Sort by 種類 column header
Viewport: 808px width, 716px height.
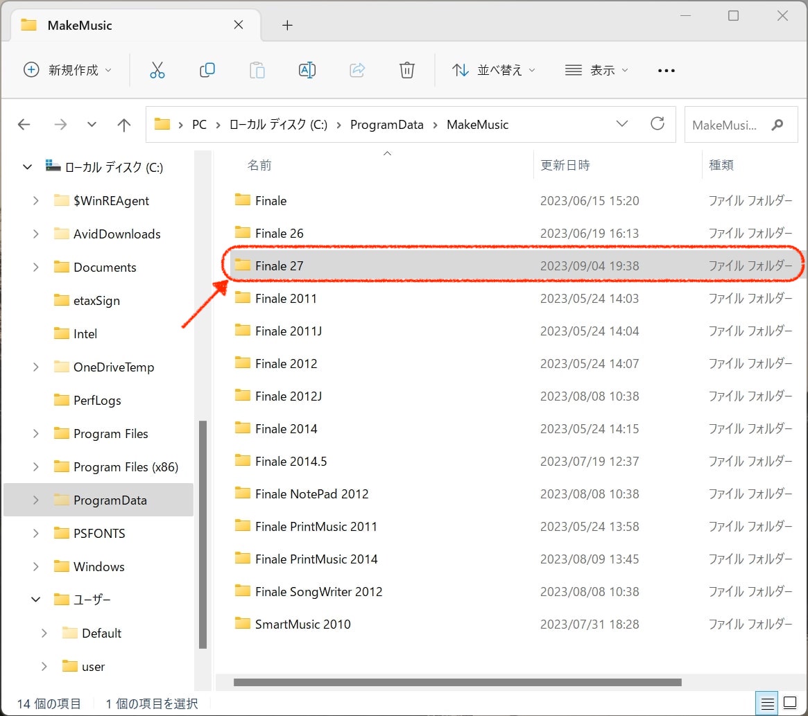[x=721, y=165]
